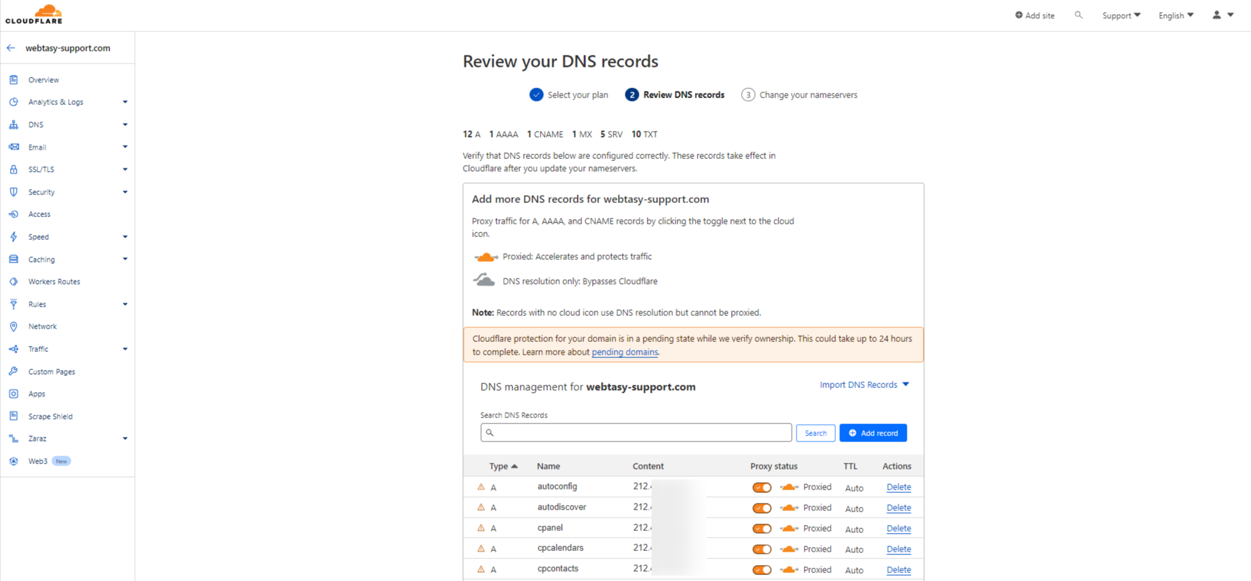Click the Name column header

coord(549,466)
